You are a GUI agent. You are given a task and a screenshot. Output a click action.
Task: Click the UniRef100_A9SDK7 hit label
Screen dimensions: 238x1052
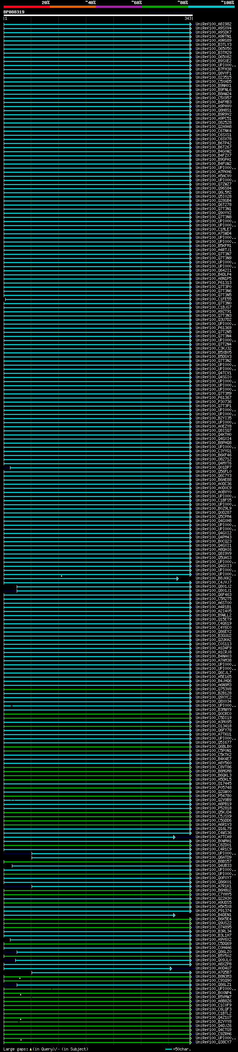[213, 32]
